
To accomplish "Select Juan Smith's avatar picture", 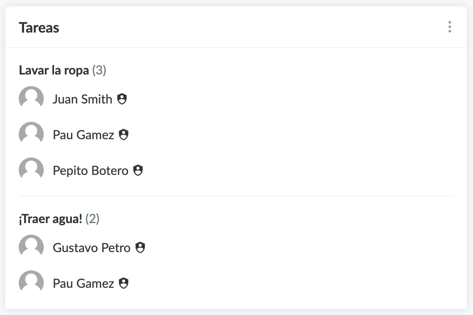I will point(31,99).
